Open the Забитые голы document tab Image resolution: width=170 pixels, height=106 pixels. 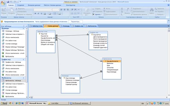tap(36, 26)
